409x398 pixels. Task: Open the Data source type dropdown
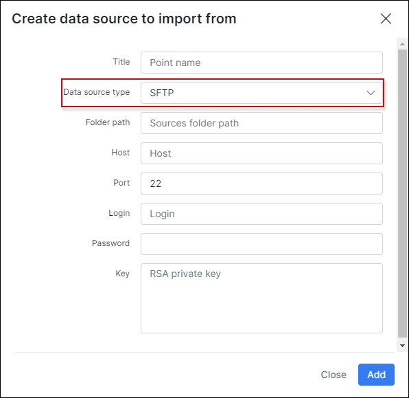pyautogui.click(x=261, y=93)
